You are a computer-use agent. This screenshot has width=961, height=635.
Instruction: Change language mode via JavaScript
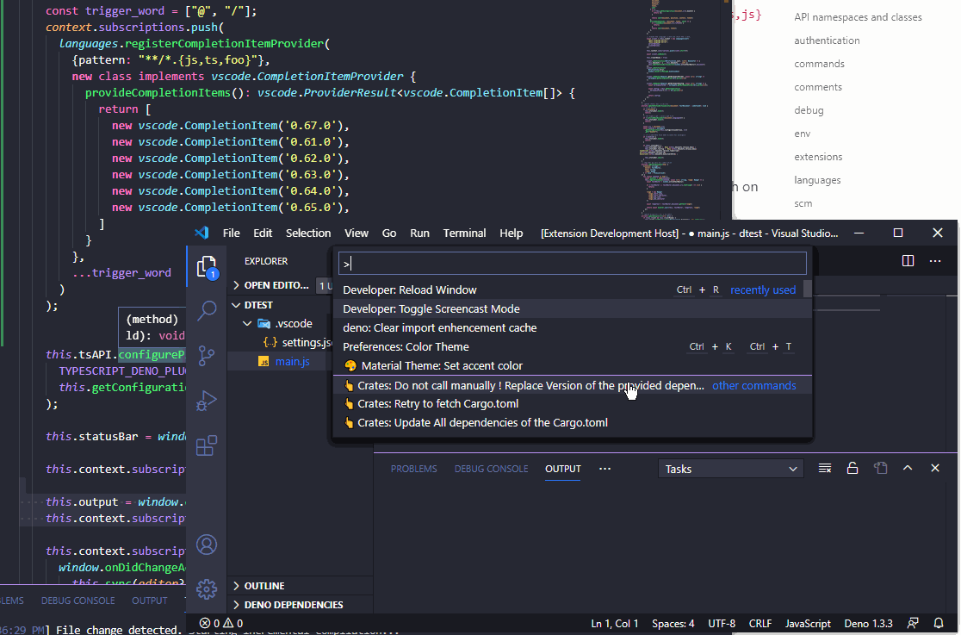(808, 623)
